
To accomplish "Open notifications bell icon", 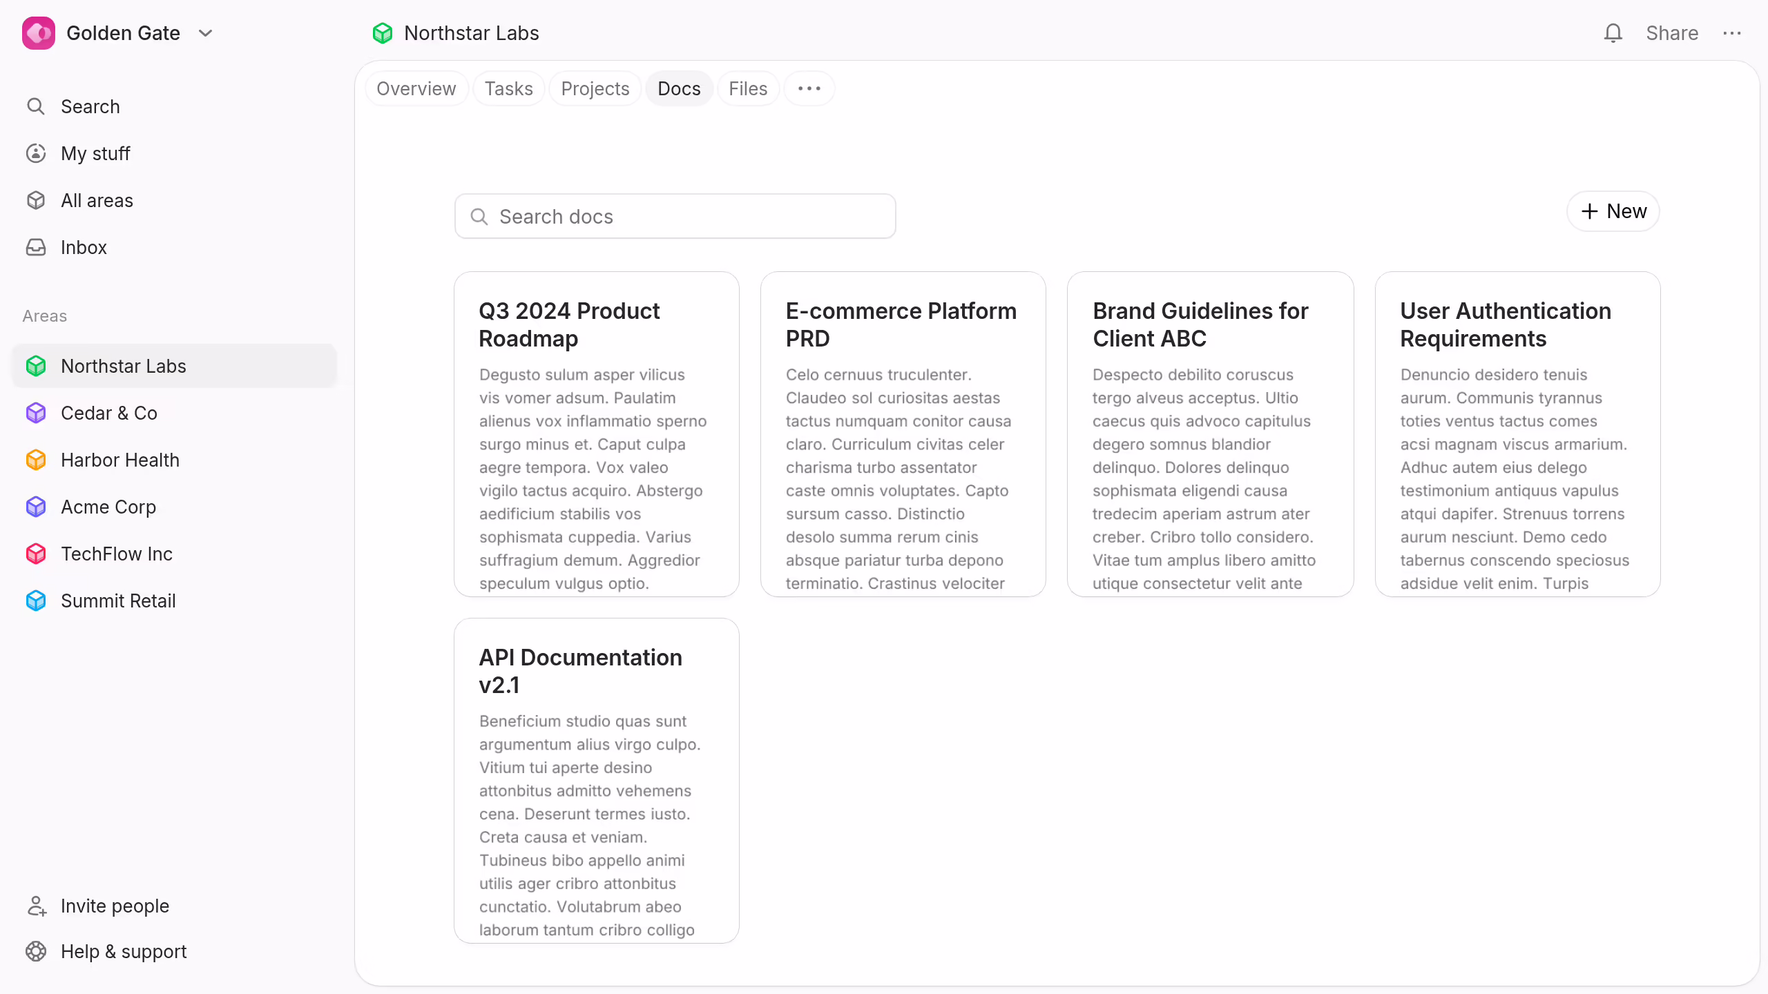I will tap(1613, 33).
